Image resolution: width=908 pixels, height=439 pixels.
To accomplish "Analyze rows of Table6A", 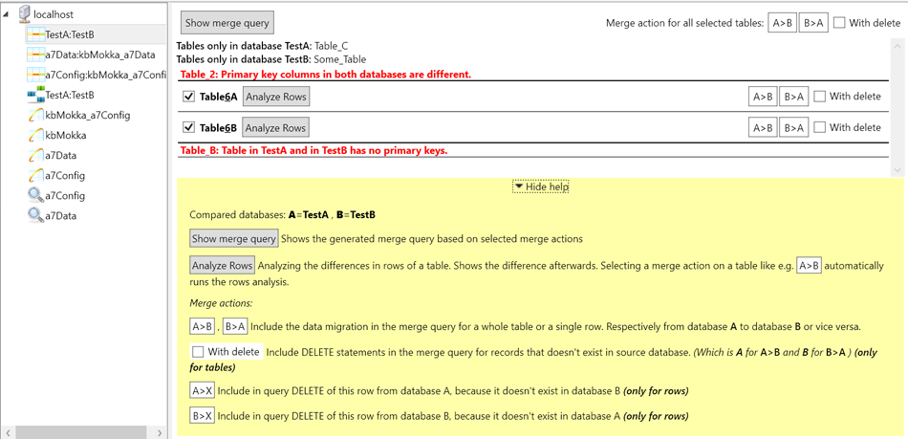I will click(275, 97).
